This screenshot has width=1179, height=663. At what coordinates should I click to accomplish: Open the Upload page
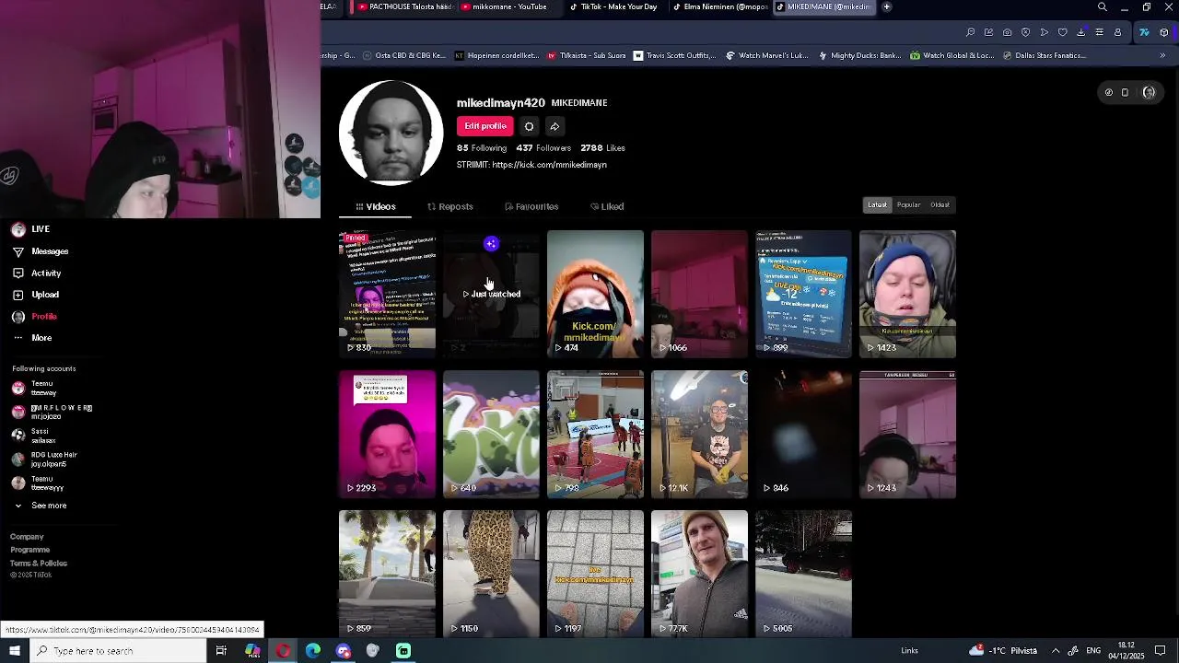click(35, 295)
